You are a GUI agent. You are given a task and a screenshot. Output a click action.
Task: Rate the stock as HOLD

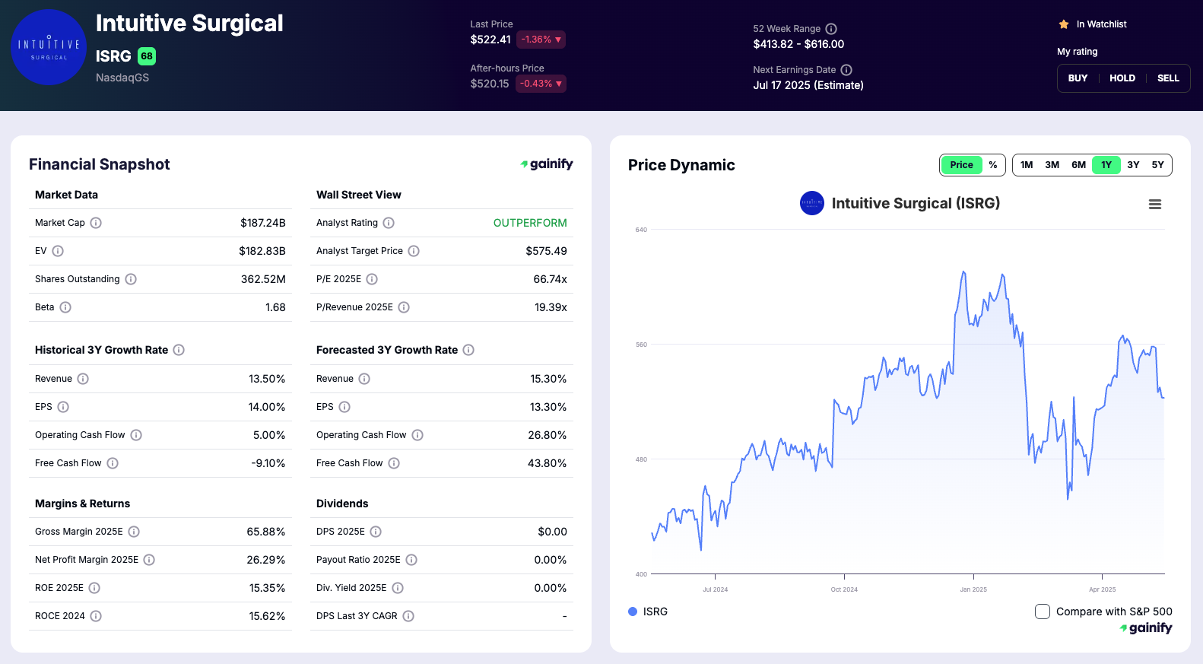coord(1122,78)
